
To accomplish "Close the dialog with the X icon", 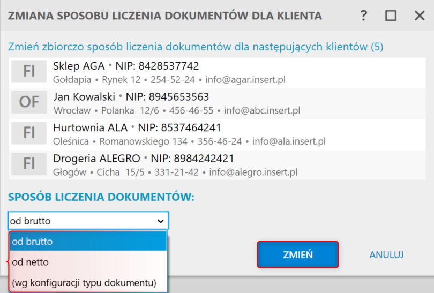I will [x=420, y=16].
